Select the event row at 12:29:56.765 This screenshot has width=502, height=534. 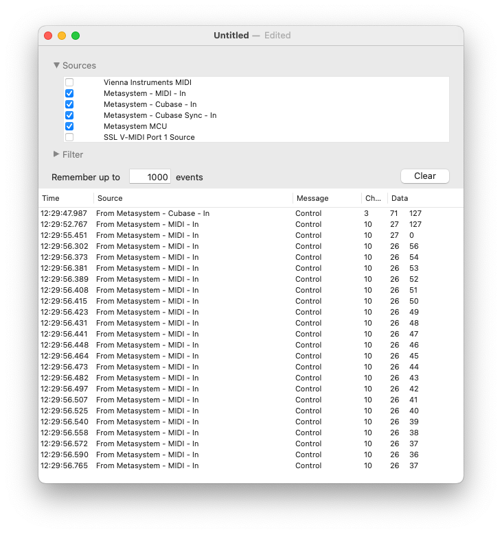tap(251, 465)
